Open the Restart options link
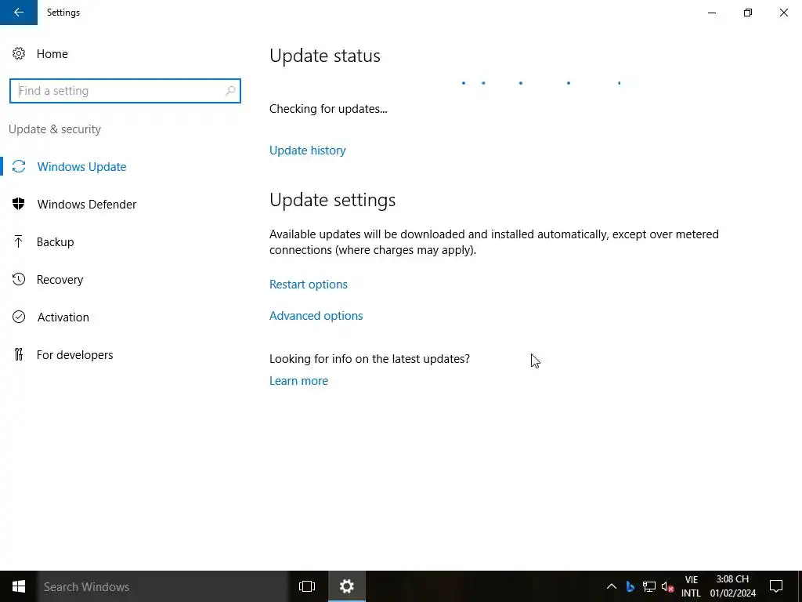This screenshot has width=802, height=602. click(309, 284)
